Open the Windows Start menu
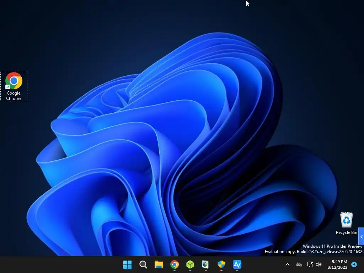Screen dimensions: 364x273 click(128, 264)
